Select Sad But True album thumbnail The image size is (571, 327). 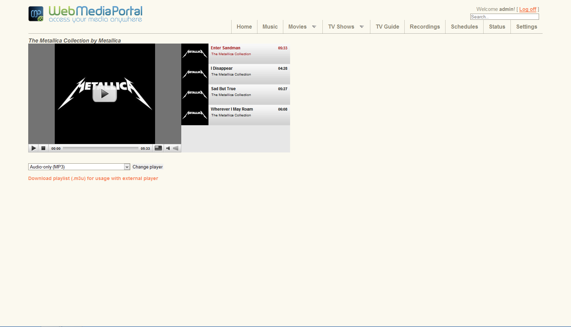click(x=195, y=95)
